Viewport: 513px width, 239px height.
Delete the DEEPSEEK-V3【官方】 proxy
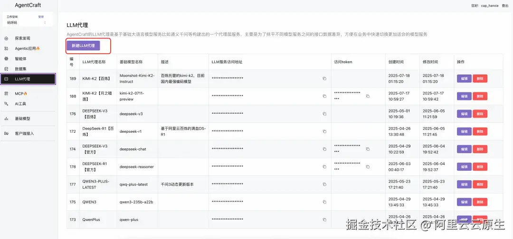[480, 149]
